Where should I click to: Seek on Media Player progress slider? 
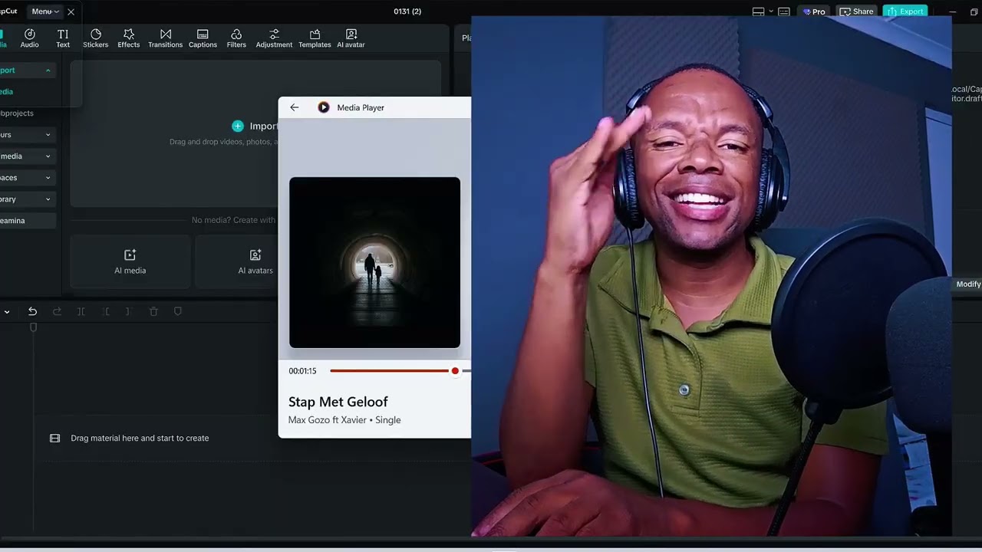pos(400,371)
